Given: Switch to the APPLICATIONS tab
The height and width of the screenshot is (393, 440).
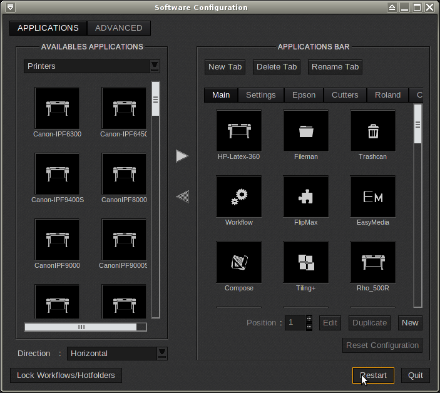Looking at the screenshot, I should coord(48,28).
